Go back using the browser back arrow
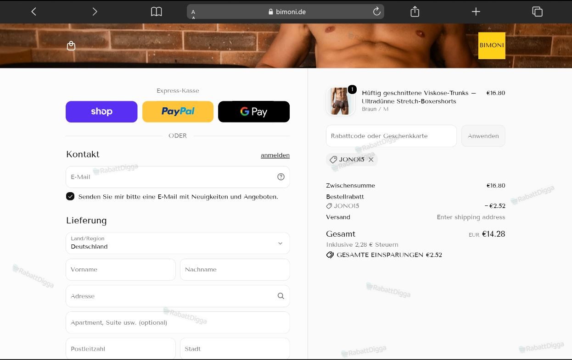The height and width of the screenshot is (360, 572). [34, 11]
